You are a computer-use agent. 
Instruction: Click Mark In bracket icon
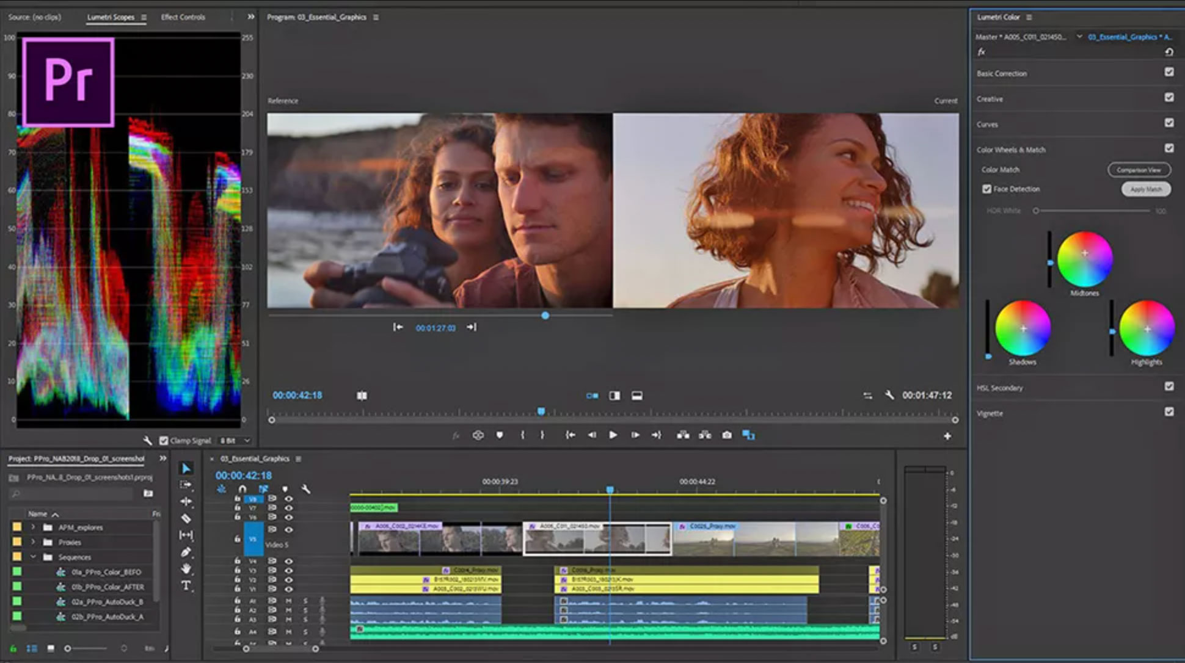(522, 435)
